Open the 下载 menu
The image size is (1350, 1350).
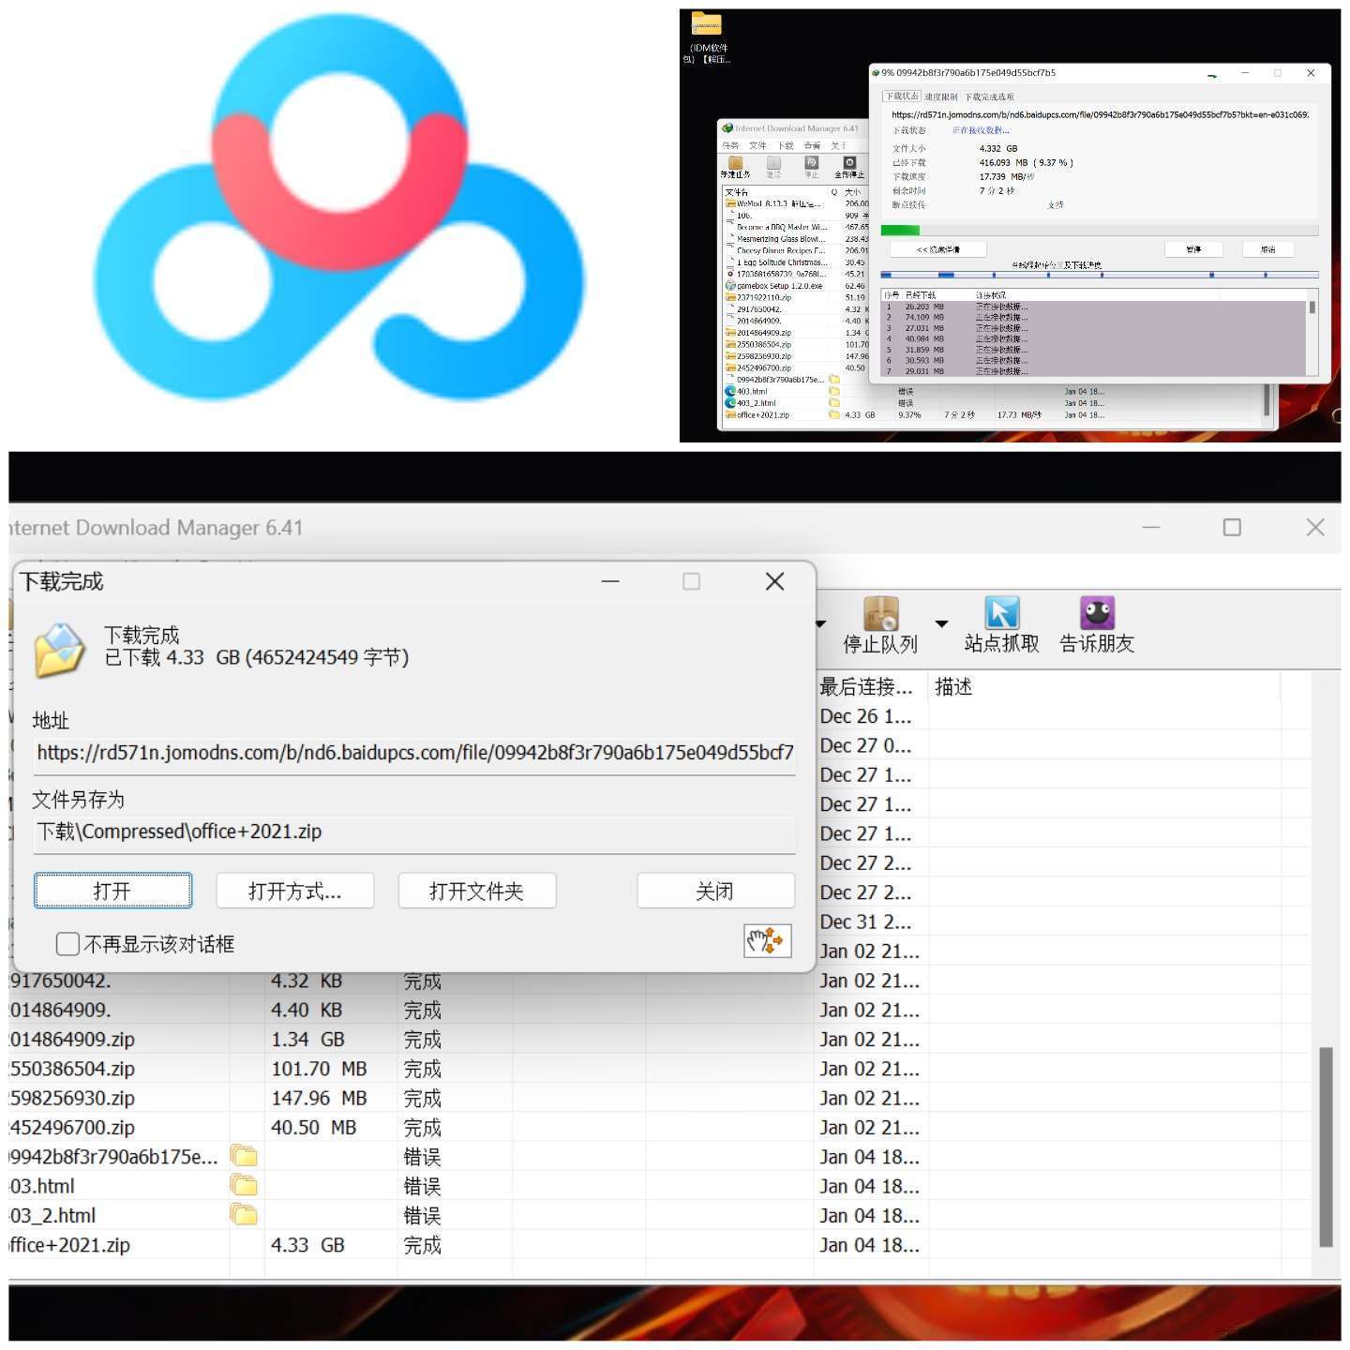[785, 145]
